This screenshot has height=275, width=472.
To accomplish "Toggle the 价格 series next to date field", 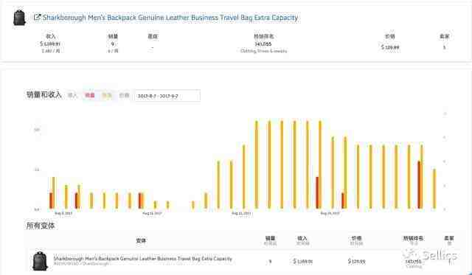I will pyautogui.click(x=124, y=95).
